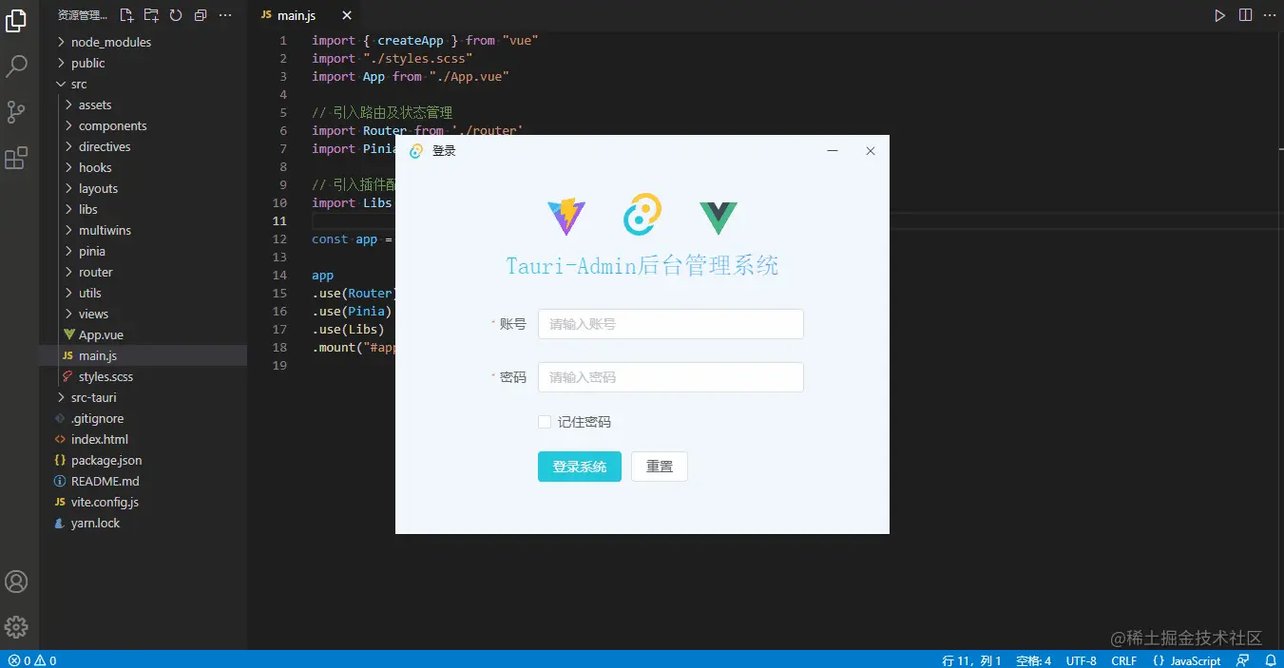Close the main.js editor tab
The height and width of the screenshot is (668, 1284).
(347, 15)
